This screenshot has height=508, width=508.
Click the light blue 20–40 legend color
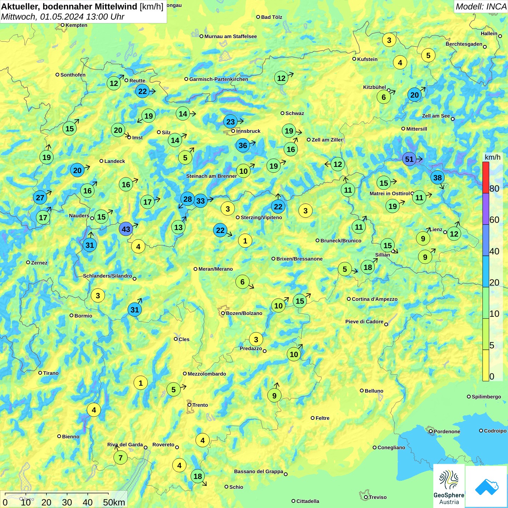pos(486,271)
